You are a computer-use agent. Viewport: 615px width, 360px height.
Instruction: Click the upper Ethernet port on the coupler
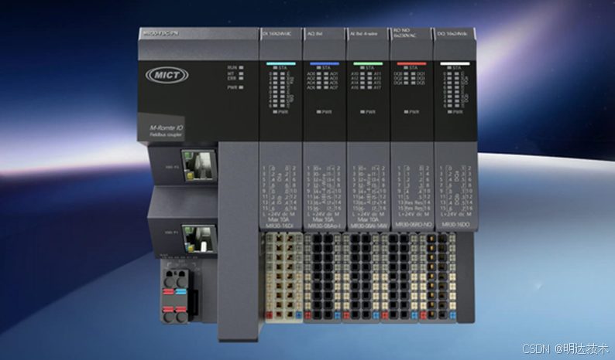199,165
